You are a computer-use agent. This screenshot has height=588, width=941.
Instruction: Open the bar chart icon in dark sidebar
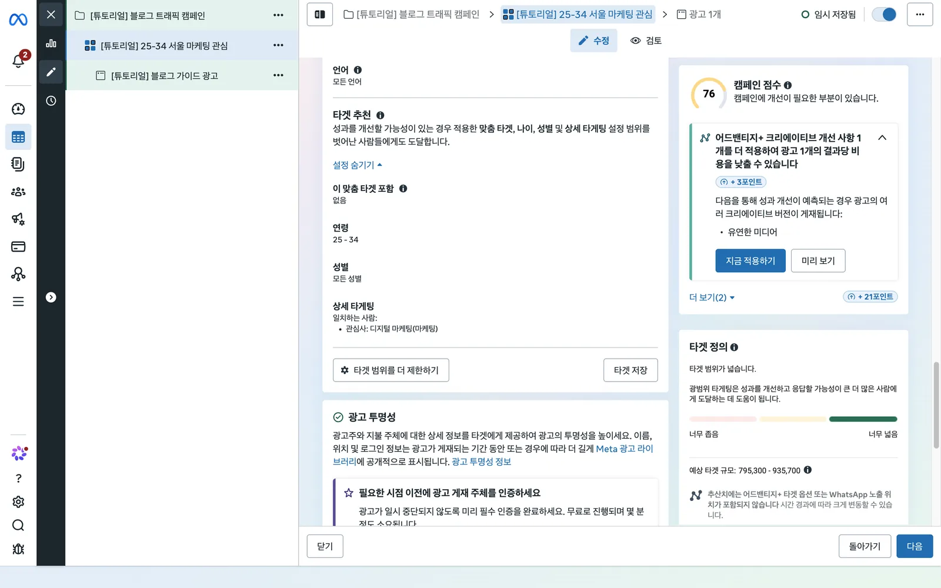51,43
